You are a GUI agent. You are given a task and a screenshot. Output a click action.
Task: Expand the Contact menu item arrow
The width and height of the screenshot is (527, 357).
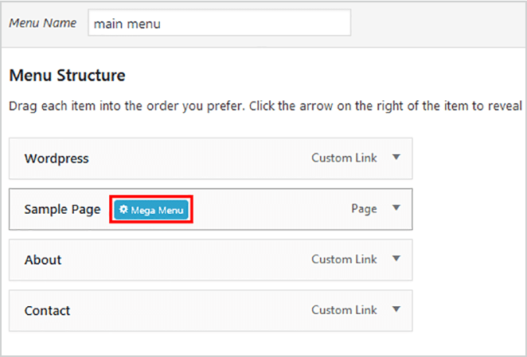pos(396,309)
